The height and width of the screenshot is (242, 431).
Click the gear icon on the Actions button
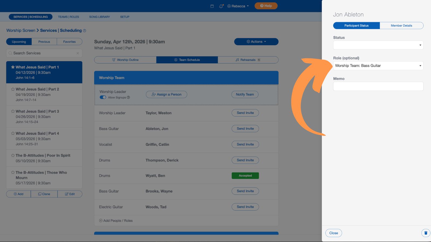(248, 42)
